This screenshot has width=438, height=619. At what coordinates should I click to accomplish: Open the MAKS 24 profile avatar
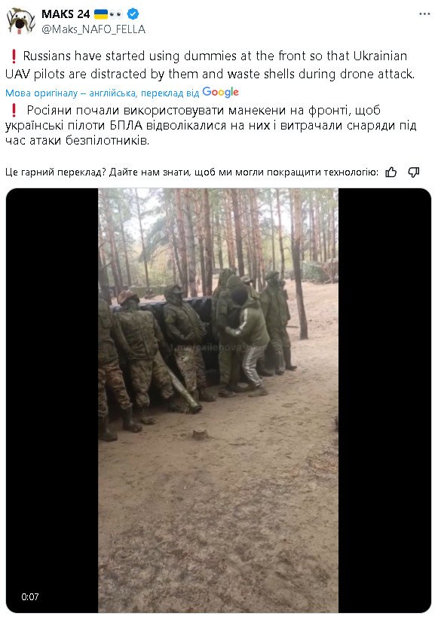[x=20, y=20]
